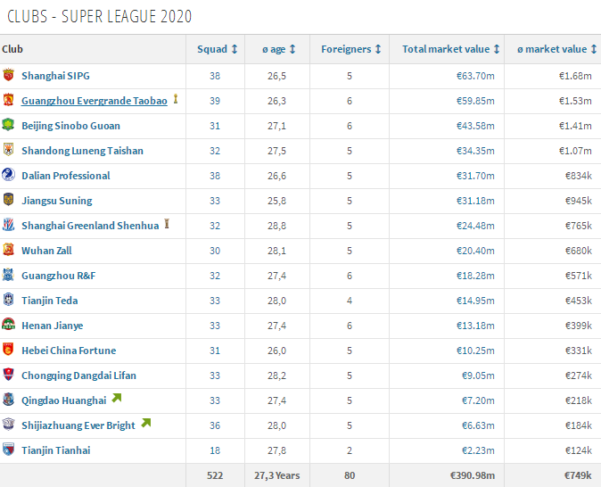Click the Wuhan Zall club crest icon
The image size is (601, 487).
coord(9,251)
